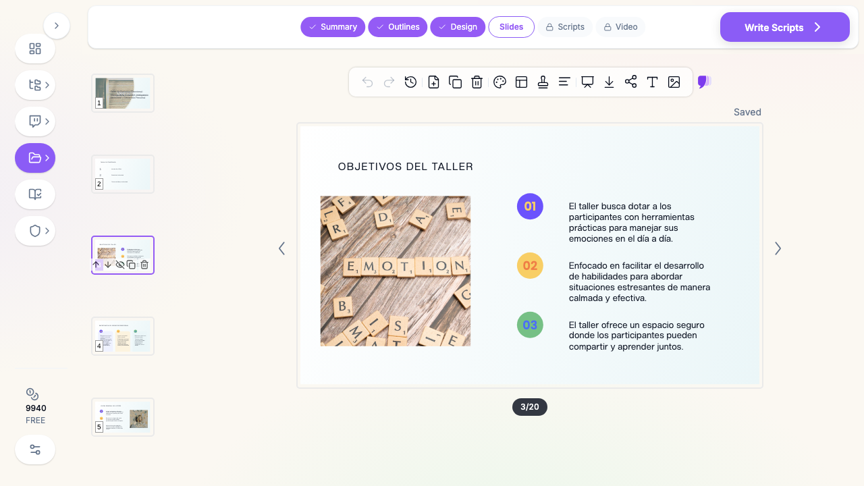This screenshot has width=864, height=486.
Task: Open the color palette theme icon
Action: [x=500, y=82]
